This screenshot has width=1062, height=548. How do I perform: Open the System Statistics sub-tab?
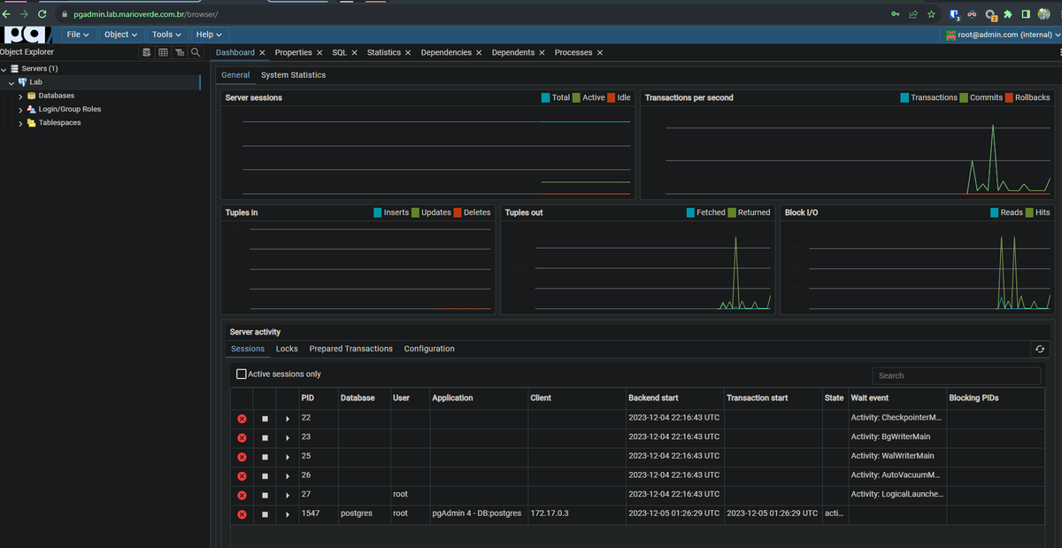tap(293, 75)
